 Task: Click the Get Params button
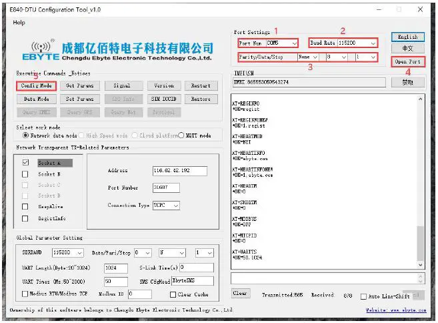pyautogui.click(x=79, y=85)
